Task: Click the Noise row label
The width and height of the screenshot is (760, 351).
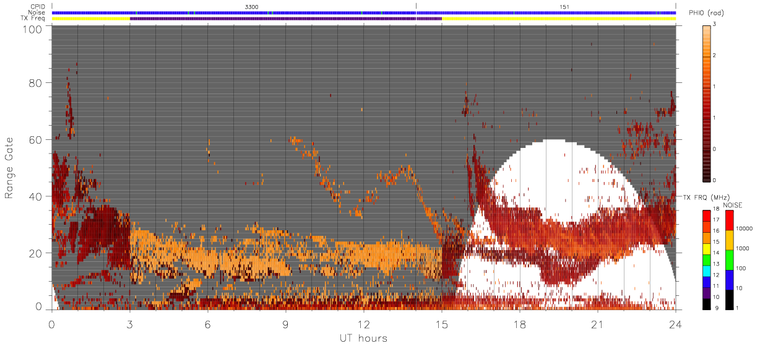Action: coord(37,12)
